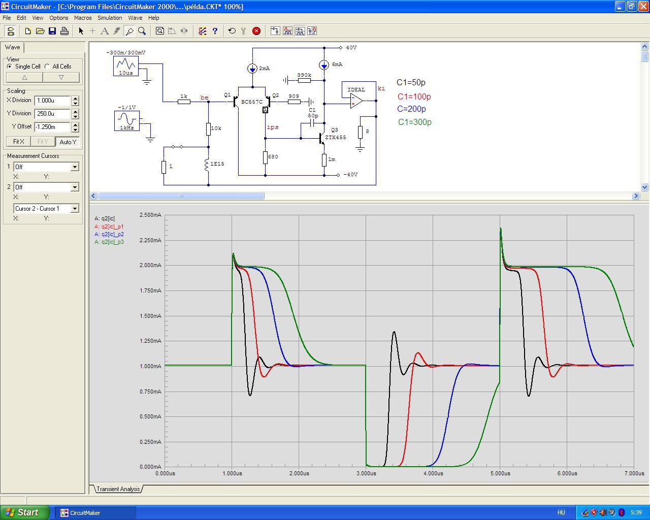Select the Single Cell radio button
This screenshot has height=520, width=650.
pyautogui.click(x=10, y=67)
